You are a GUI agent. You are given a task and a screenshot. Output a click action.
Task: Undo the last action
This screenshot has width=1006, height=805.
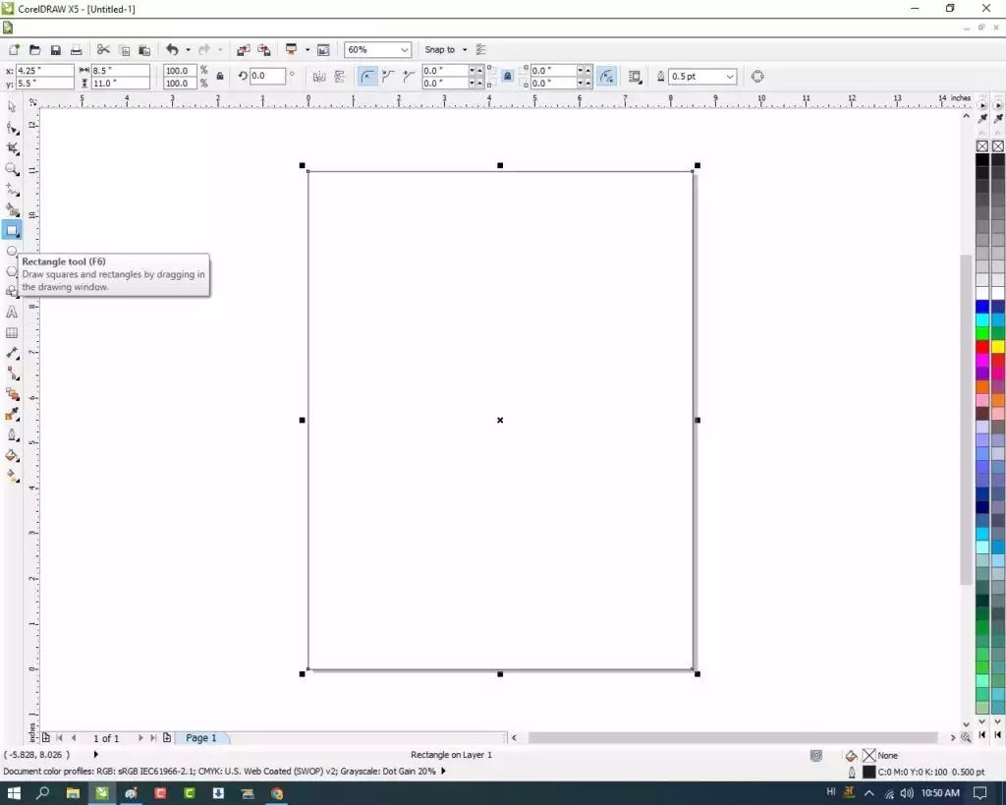172,49
